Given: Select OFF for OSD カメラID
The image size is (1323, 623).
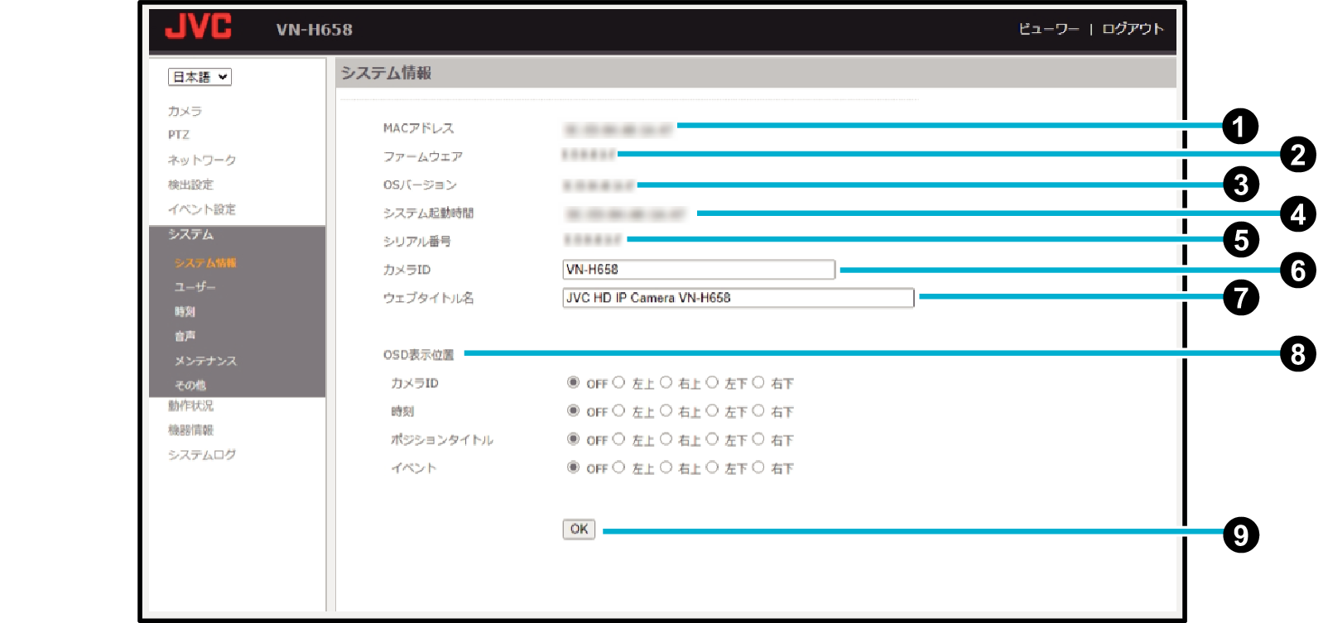Looking at the screenshot, I should click(x=573, y=382).
